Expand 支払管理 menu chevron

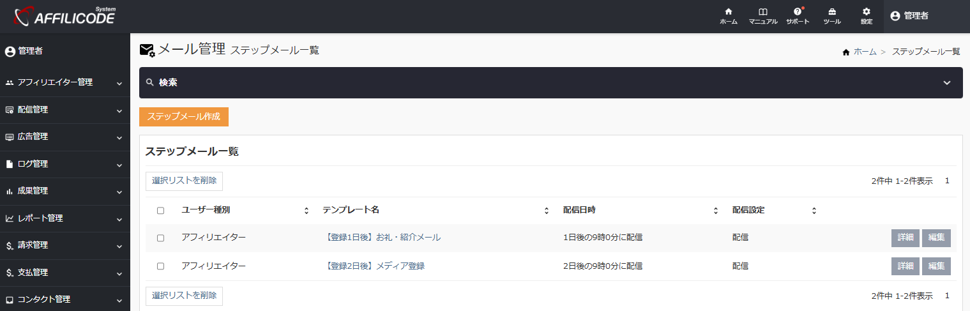coord(119,273)
